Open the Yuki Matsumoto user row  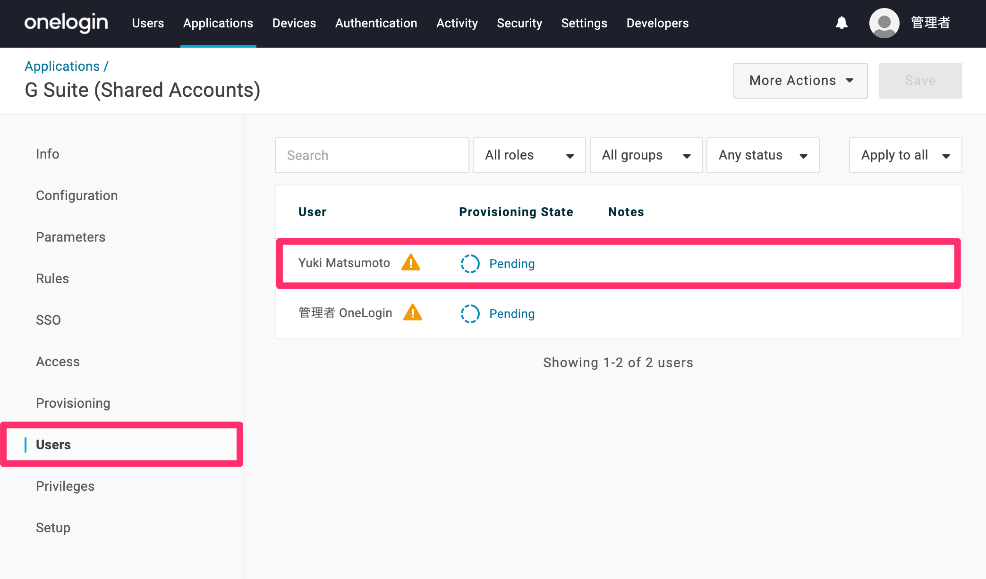coord(619,263)
